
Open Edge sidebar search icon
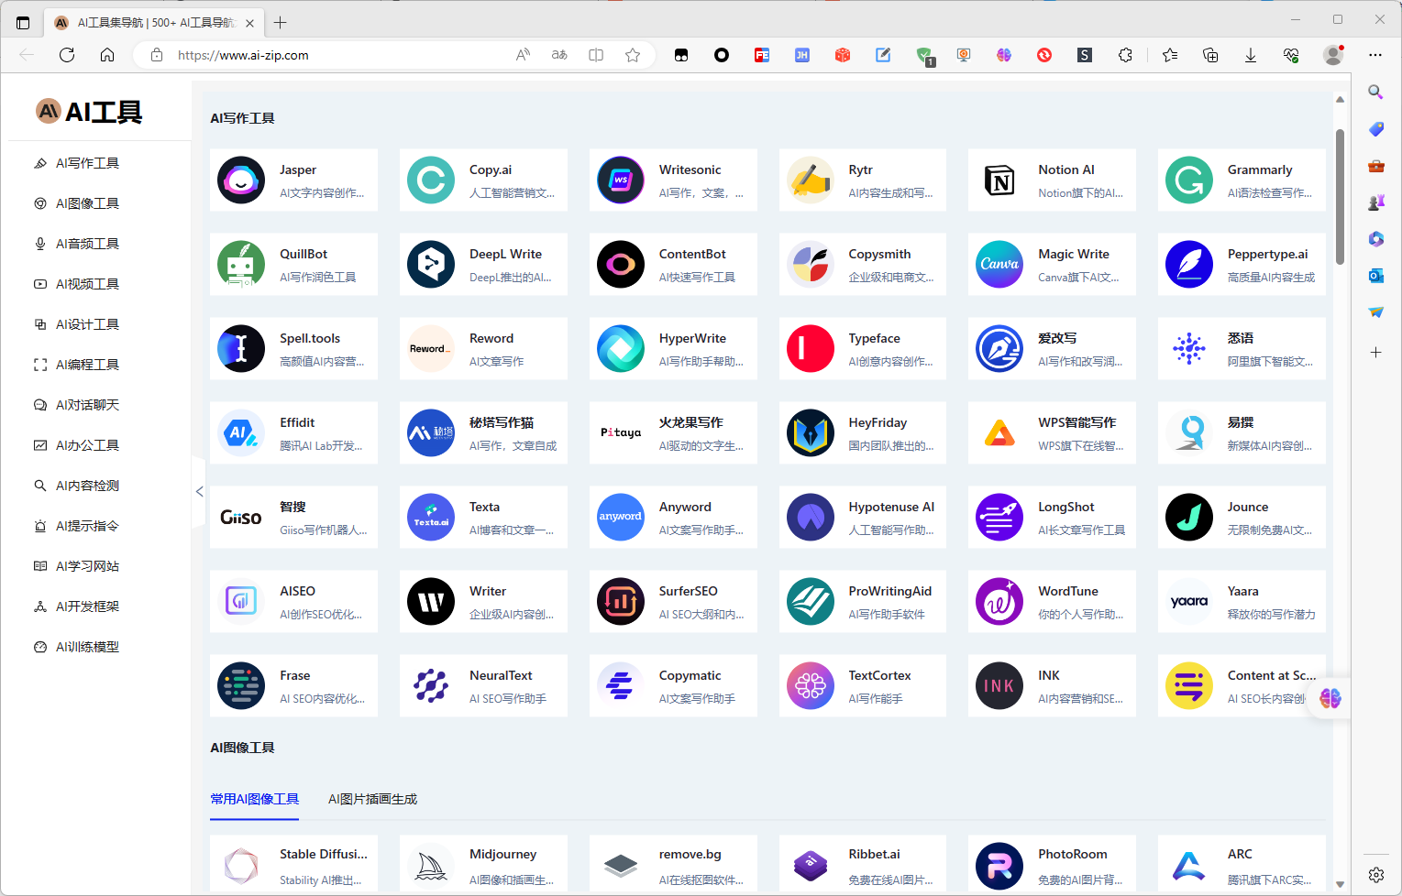click(x=1376, y=92)
